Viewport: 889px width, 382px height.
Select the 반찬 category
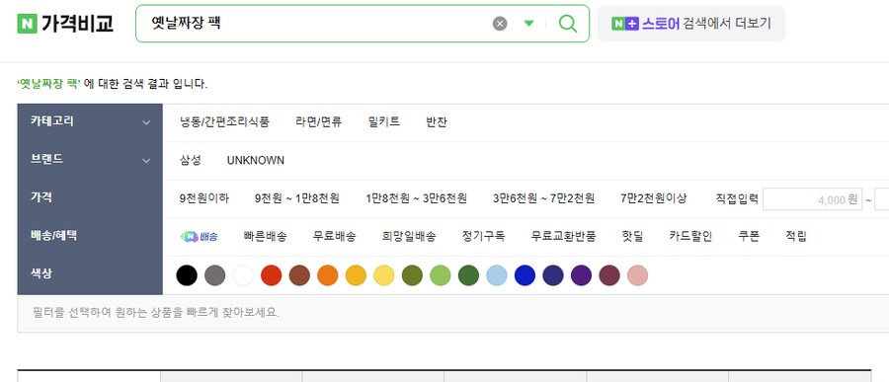click(437, 121)
